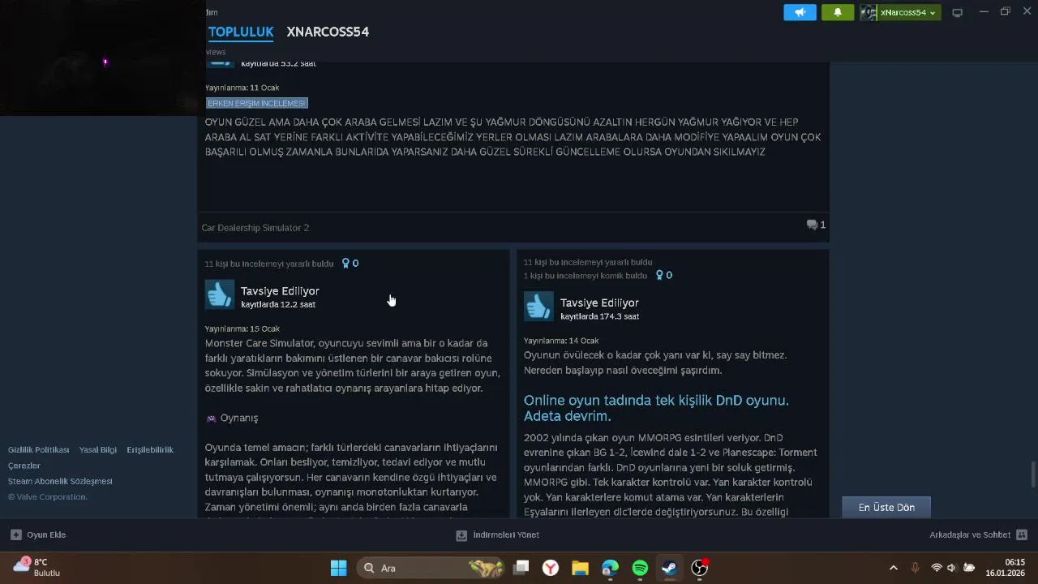Click the Yayınlanma: 11 Ocak date text
Screen dimensions: 1038x584
click(242, 88)
